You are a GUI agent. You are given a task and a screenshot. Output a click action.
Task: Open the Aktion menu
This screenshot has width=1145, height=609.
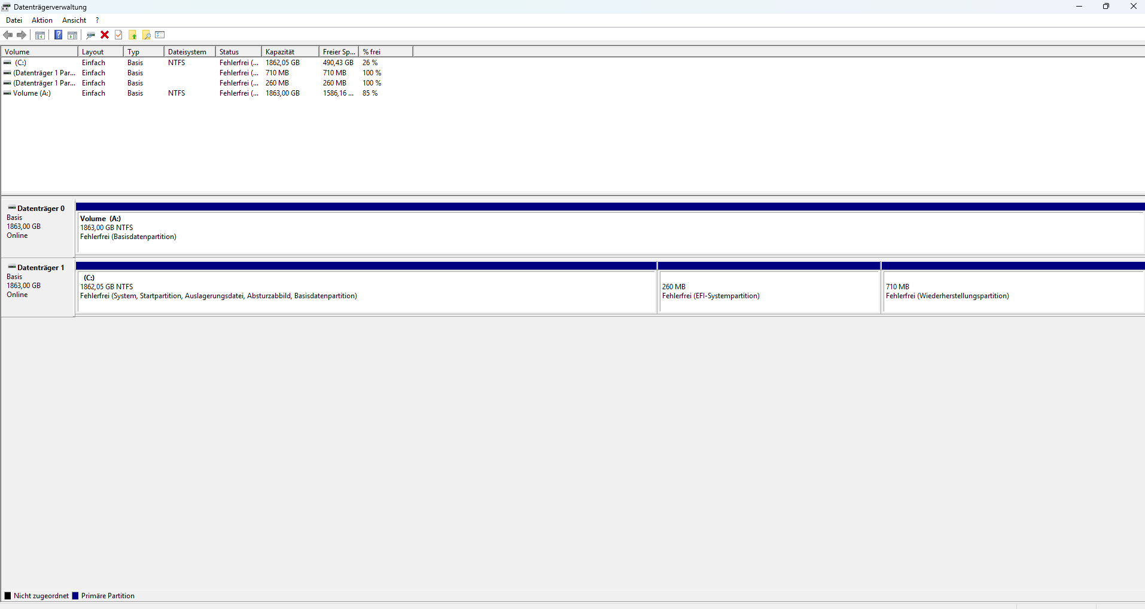[x=42, y=20]
